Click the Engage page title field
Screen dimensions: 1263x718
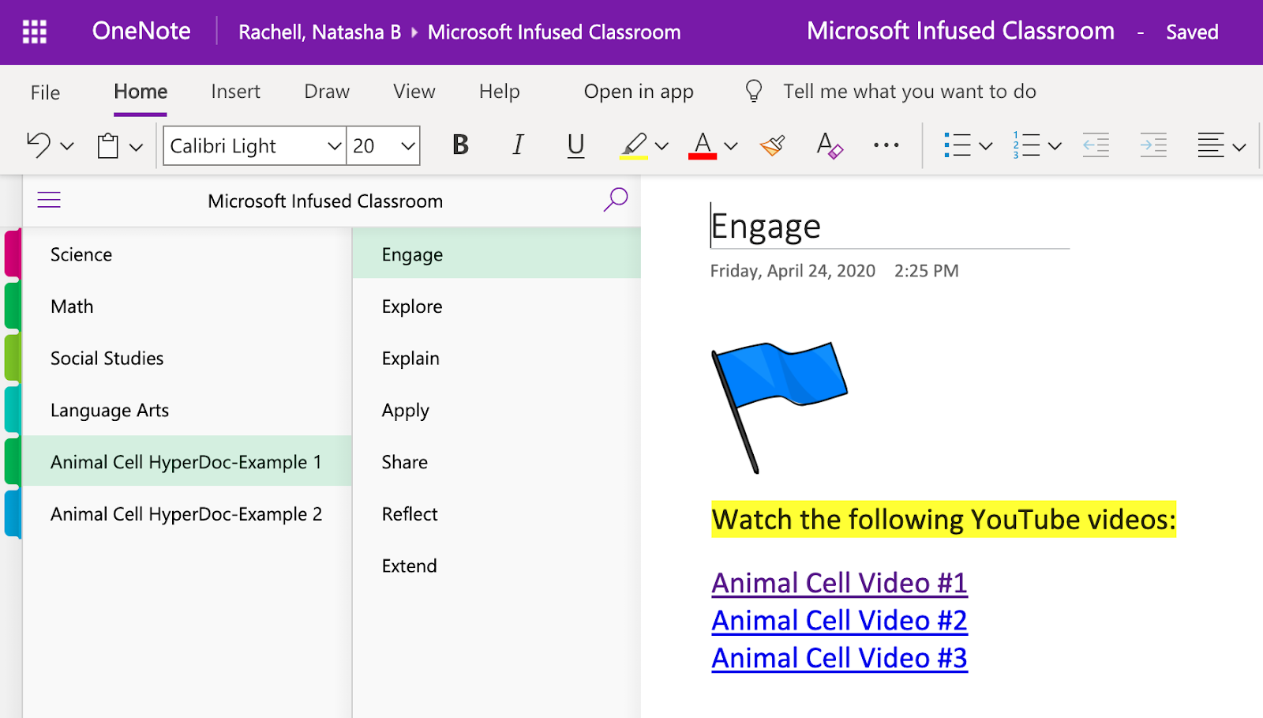890,226
